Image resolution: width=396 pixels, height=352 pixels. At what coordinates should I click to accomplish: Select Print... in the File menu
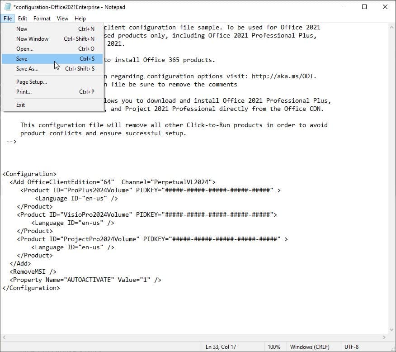tap(52, 92)
